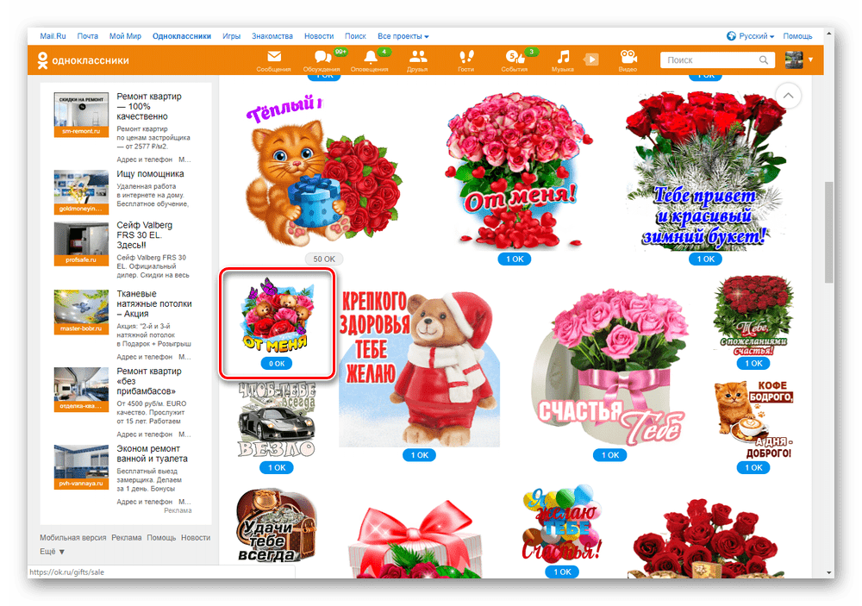Open the Друзья friends icon
862x606 pixels.
coord(418,60)
